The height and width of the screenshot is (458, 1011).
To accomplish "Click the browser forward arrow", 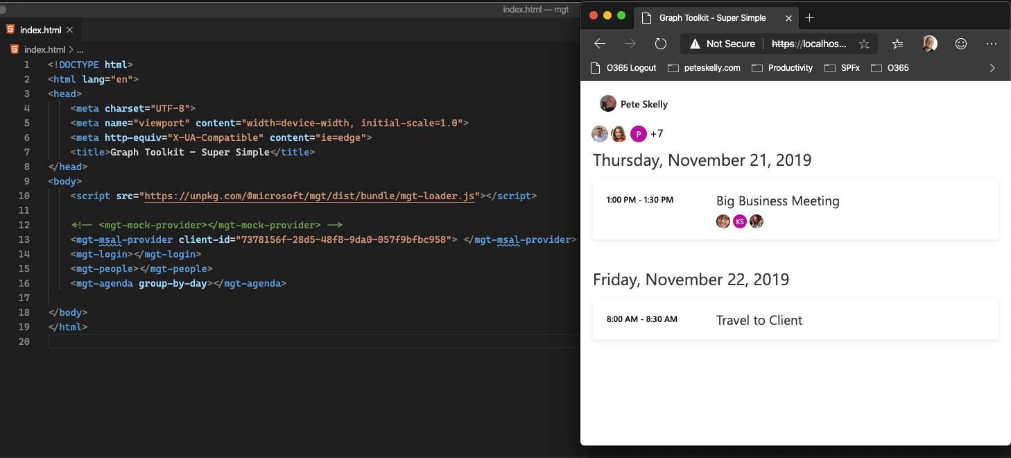I will click(630, 44).
